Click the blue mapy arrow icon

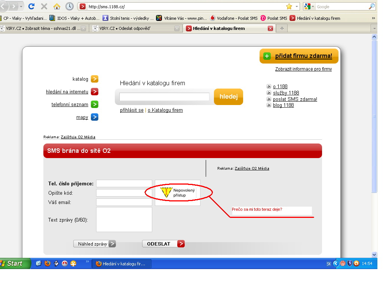(95, 117)
